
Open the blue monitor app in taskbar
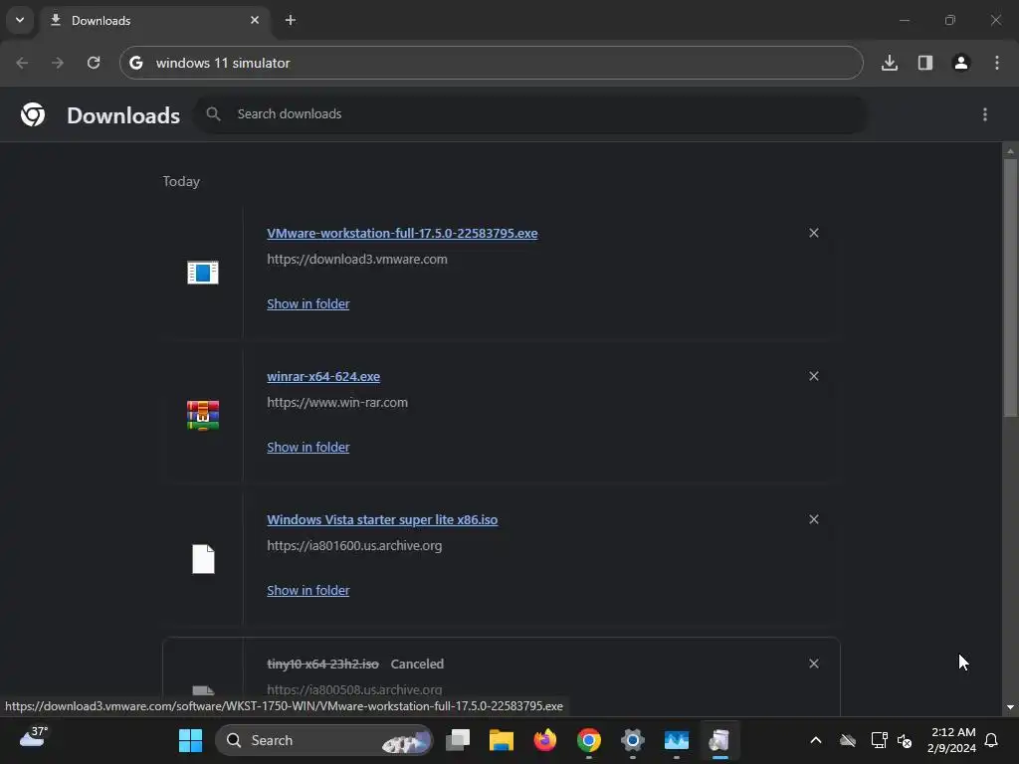(x=677, y=740)
